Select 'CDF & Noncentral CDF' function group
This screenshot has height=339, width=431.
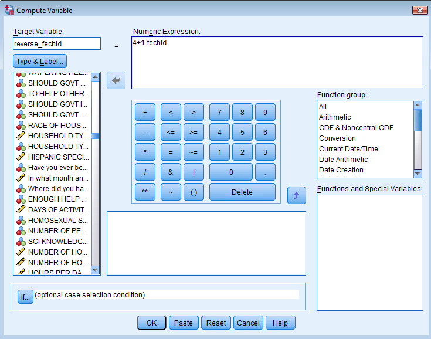click(x=356, y=127)
